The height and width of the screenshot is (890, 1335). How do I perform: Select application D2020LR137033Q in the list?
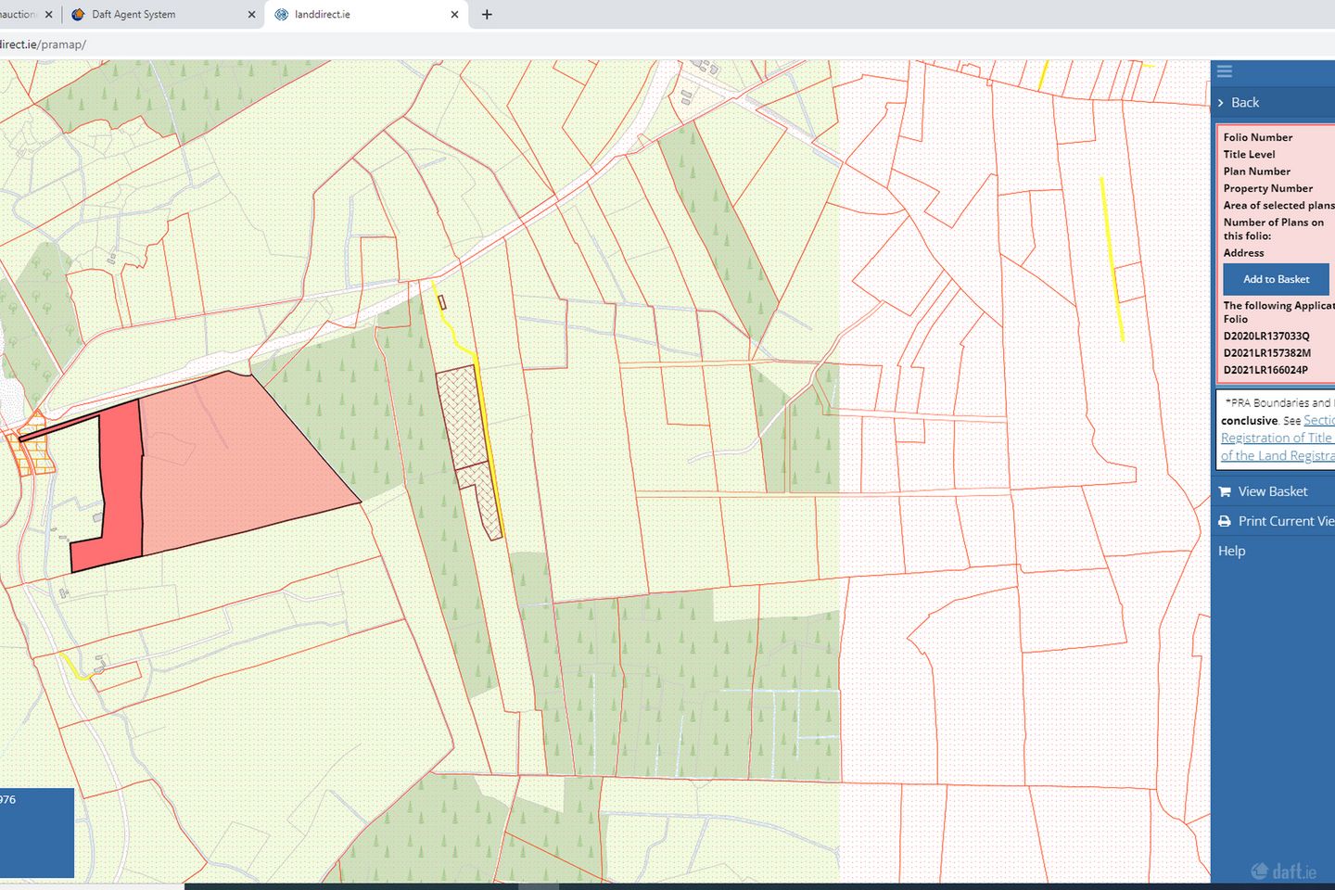tap(1265, 336)
